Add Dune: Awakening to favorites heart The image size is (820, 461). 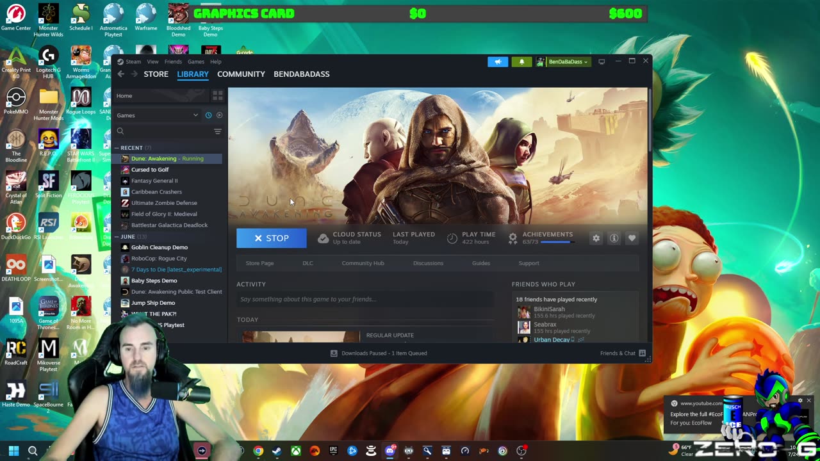point(632,238)
